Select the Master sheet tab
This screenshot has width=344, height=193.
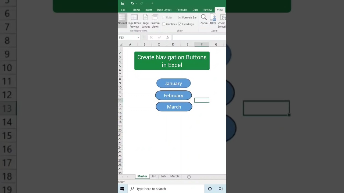pos(142,176)
